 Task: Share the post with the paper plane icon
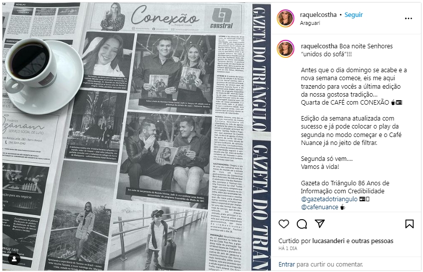click(320, 224)
